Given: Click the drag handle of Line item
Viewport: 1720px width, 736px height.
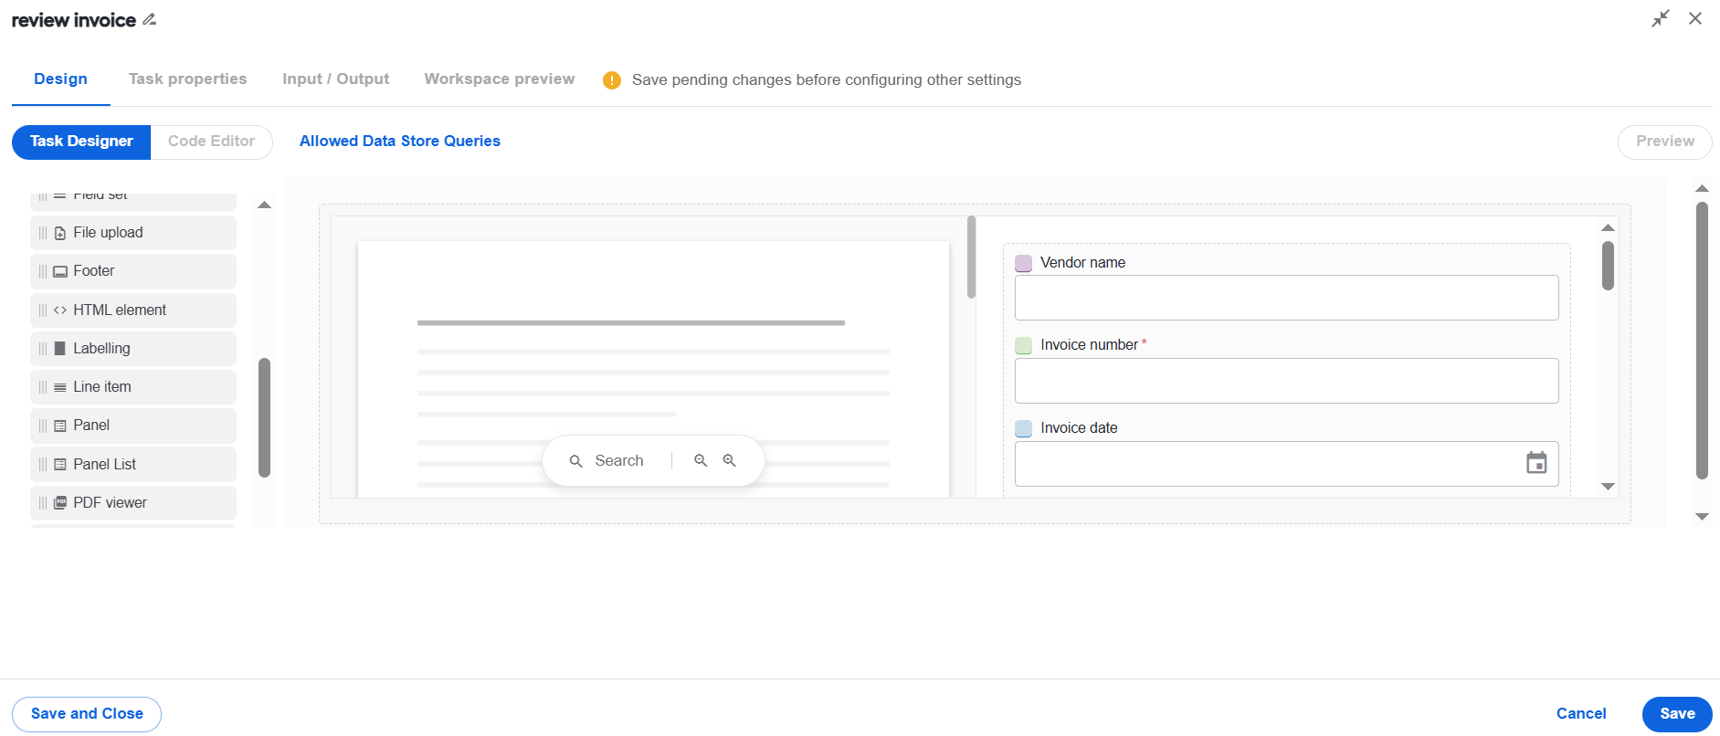Looking at the screenshot, I should 43,387.
